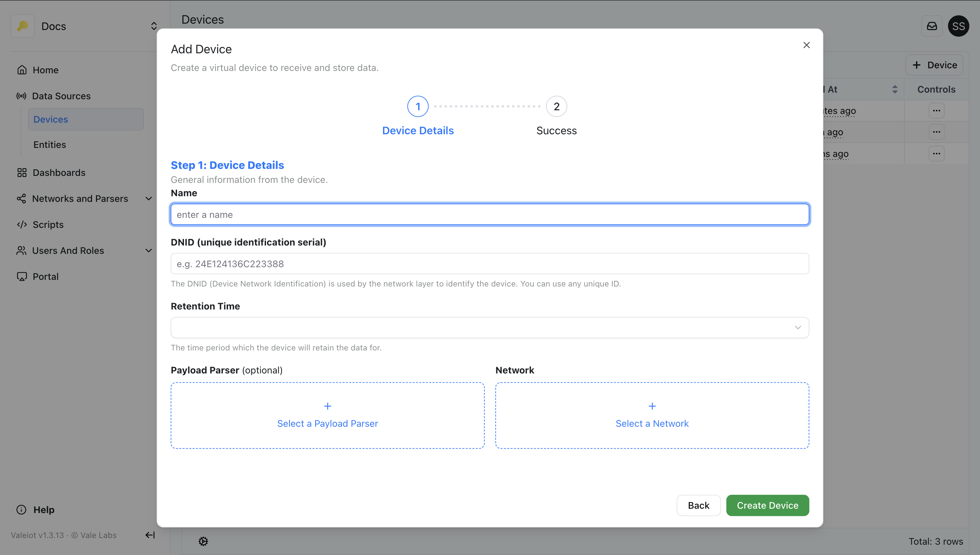Screen dimensions: 980x555
Task: Click the Help info icon
Action: tap(21, 510)
